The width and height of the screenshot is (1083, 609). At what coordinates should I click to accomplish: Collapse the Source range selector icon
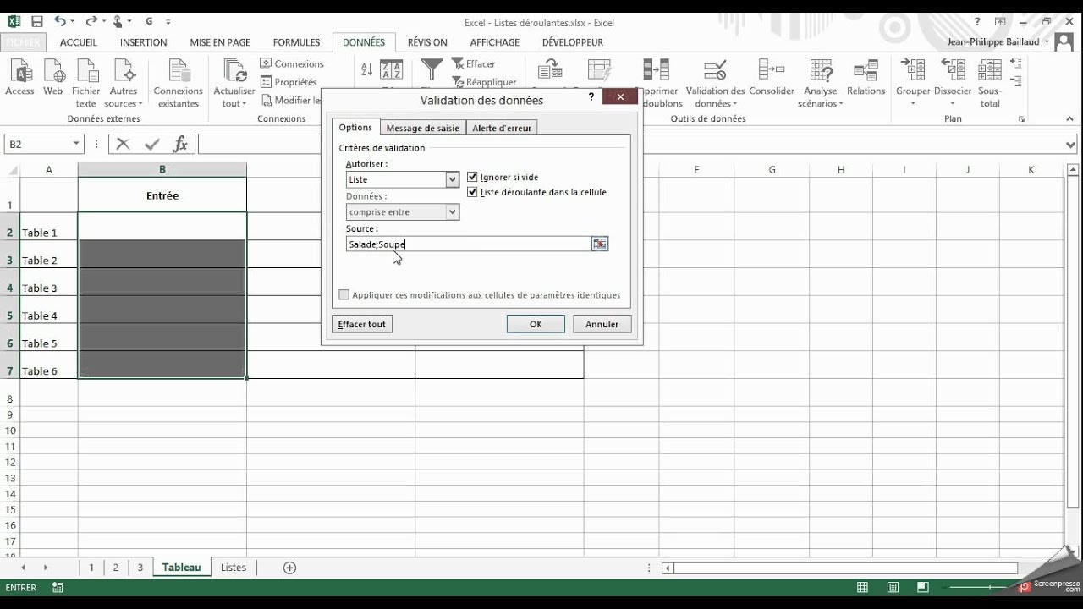point(599,244)
